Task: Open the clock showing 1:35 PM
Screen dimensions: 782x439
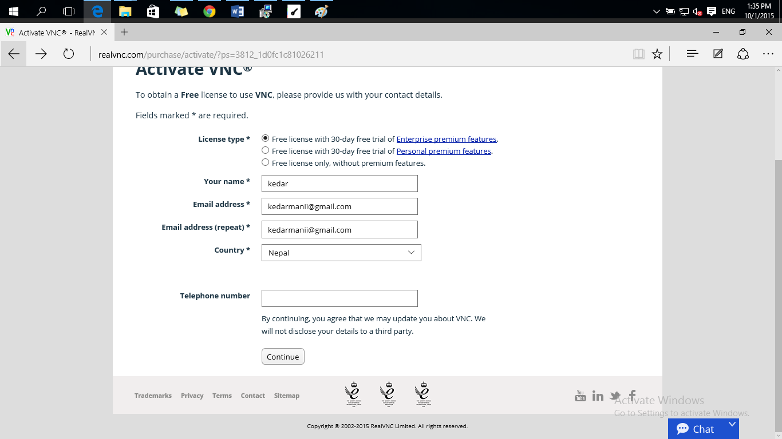Action: pos(760,11)
